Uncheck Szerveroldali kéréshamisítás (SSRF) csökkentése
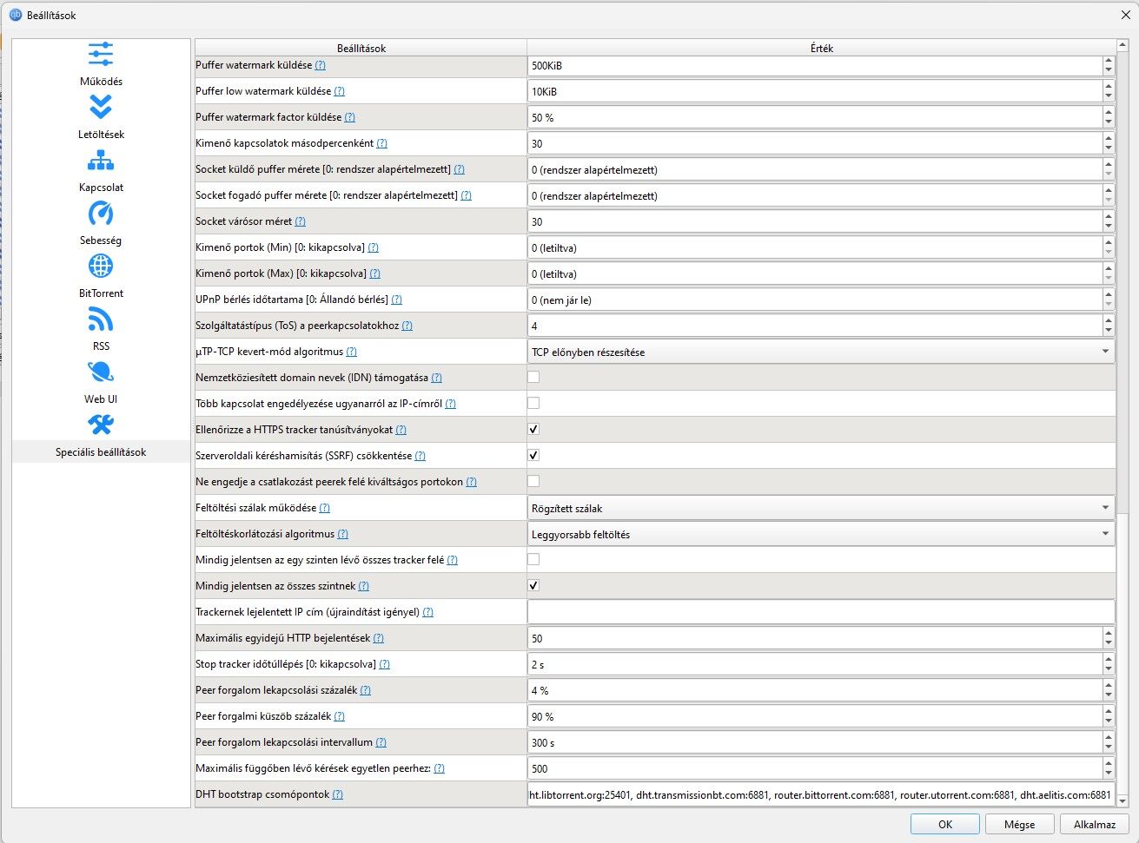 (x=533, y=455)
